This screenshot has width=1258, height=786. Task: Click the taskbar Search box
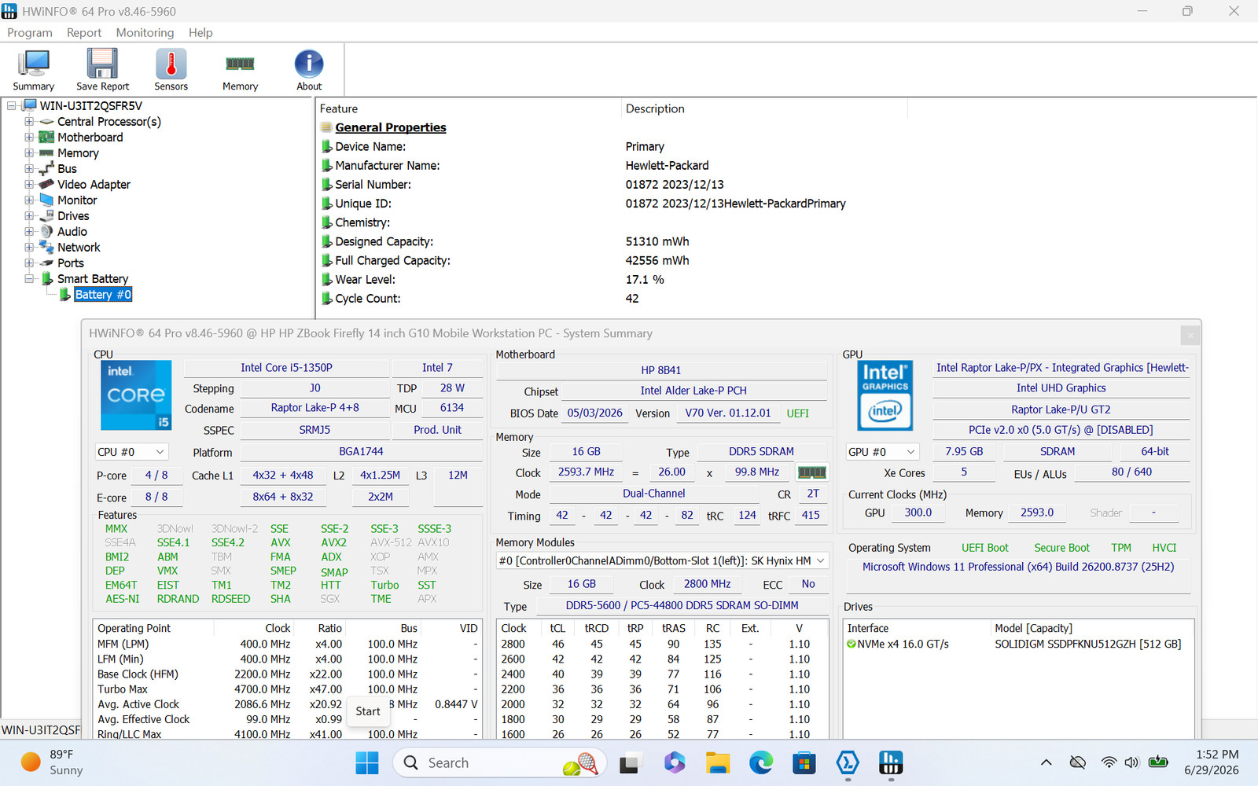coord(500,762)
